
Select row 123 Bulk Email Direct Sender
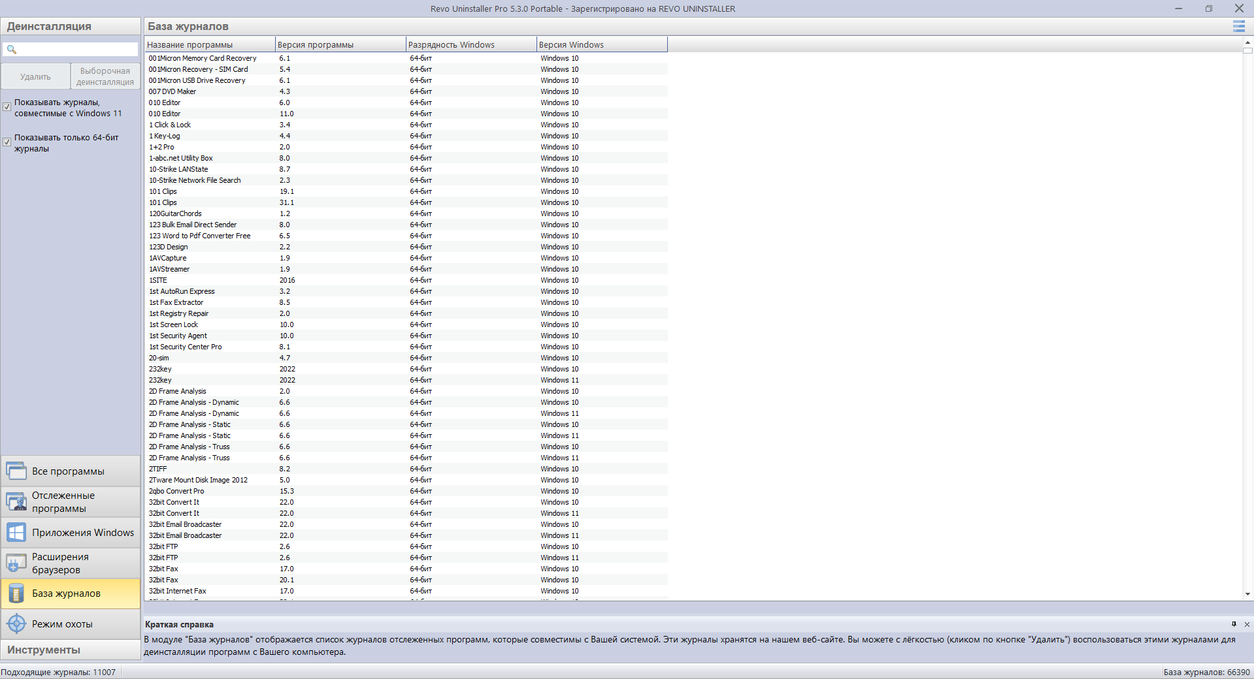[x=406, y=225]
